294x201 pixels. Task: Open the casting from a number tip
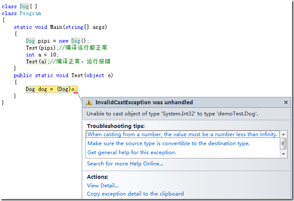point(182,134)
